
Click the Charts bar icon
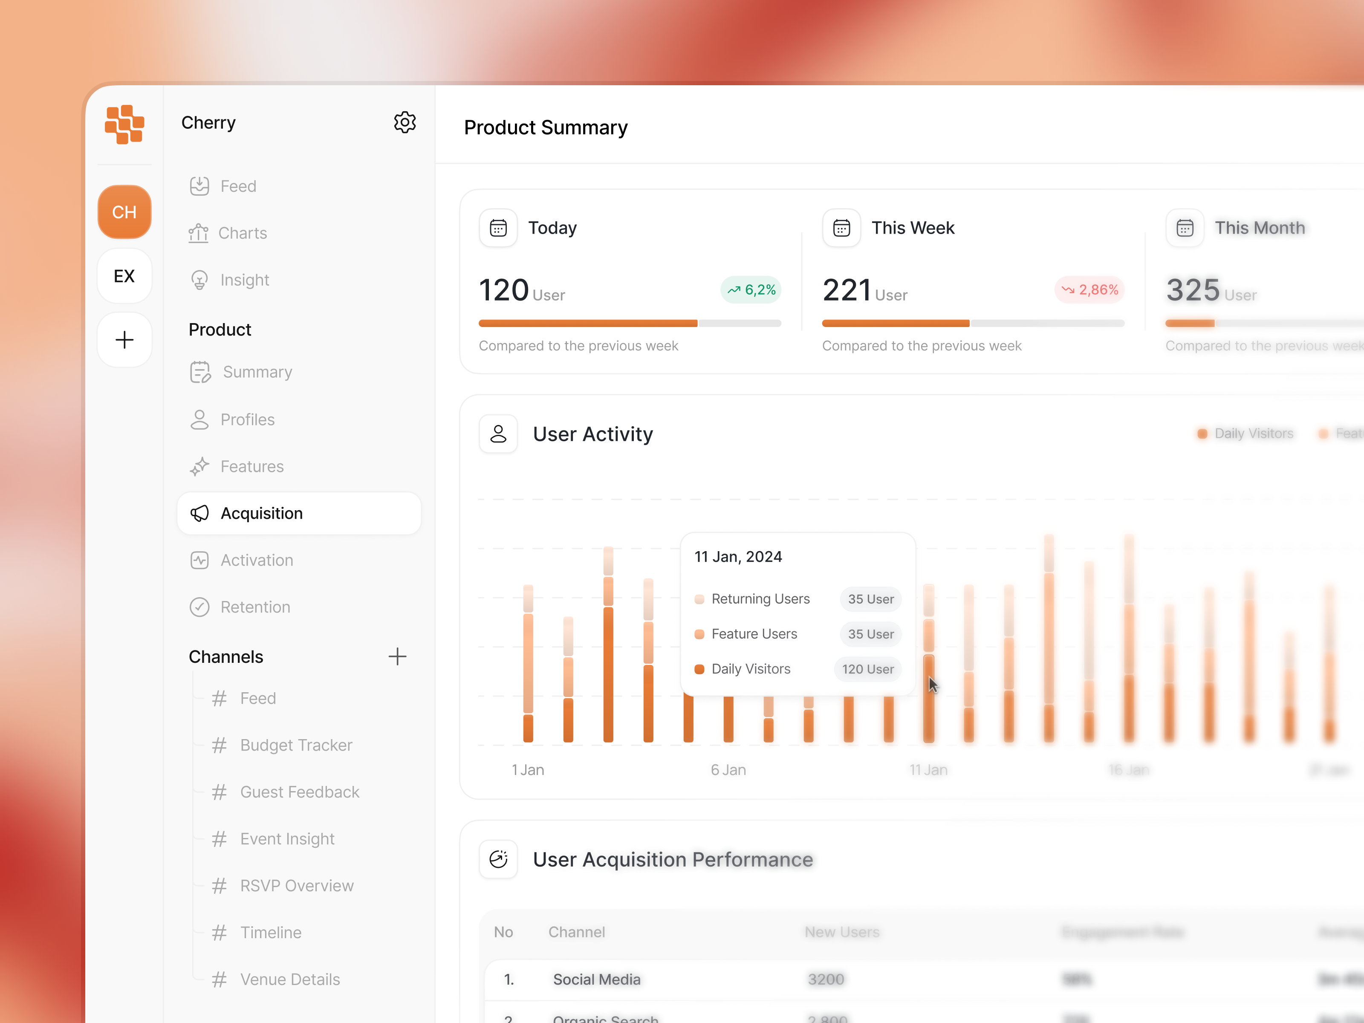[198, 233]
